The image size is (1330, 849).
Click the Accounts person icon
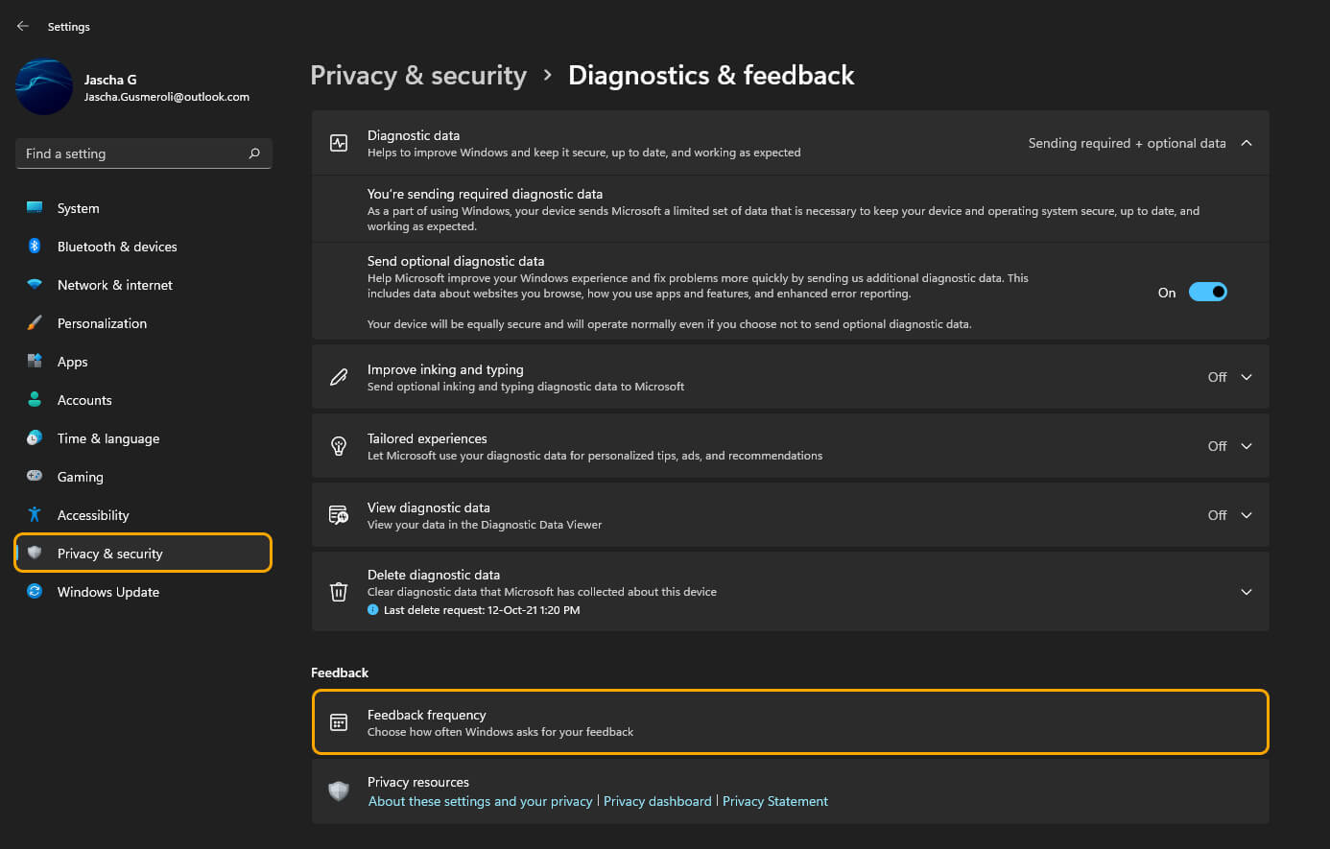(35, 399)
